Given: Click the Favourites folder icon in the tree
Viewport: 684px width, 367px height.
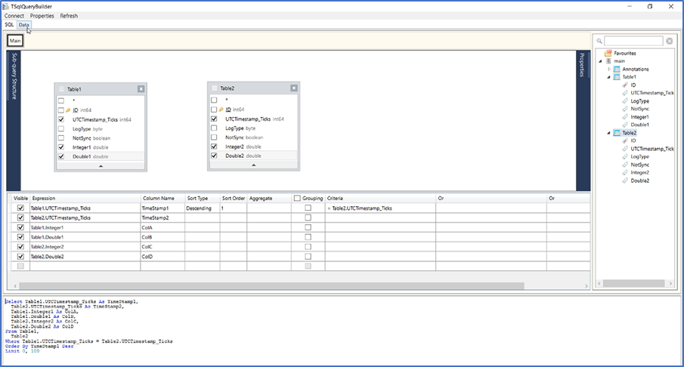Looking at the screenshot, I should (608, 54).
